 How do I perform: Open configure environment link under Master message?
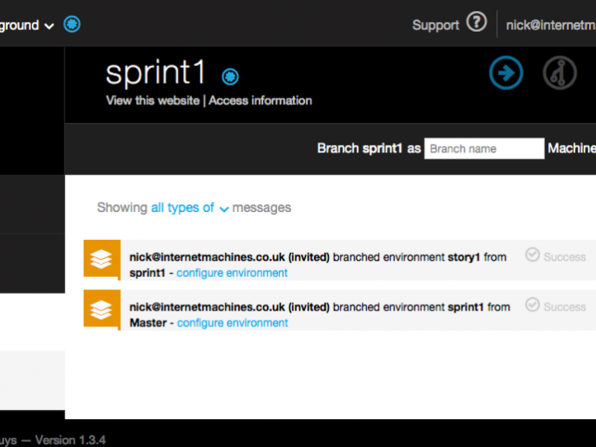(232, 323)
